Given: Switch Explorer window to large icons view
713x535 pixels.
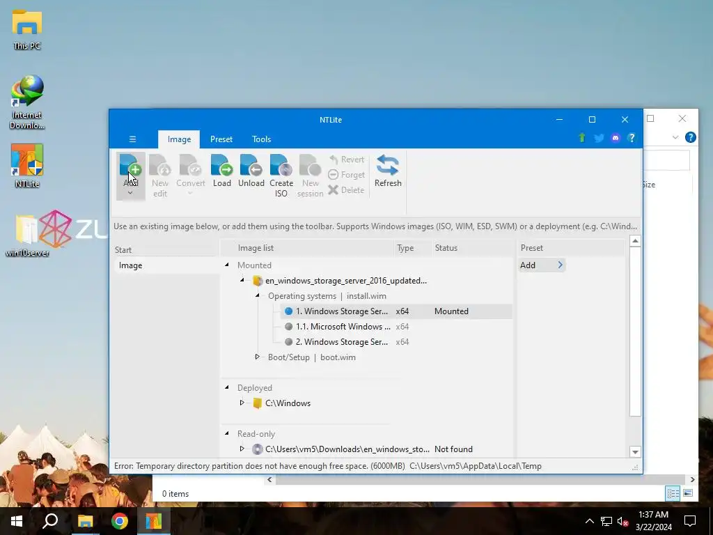Looking at the screenshot, I should coord(688,493).
